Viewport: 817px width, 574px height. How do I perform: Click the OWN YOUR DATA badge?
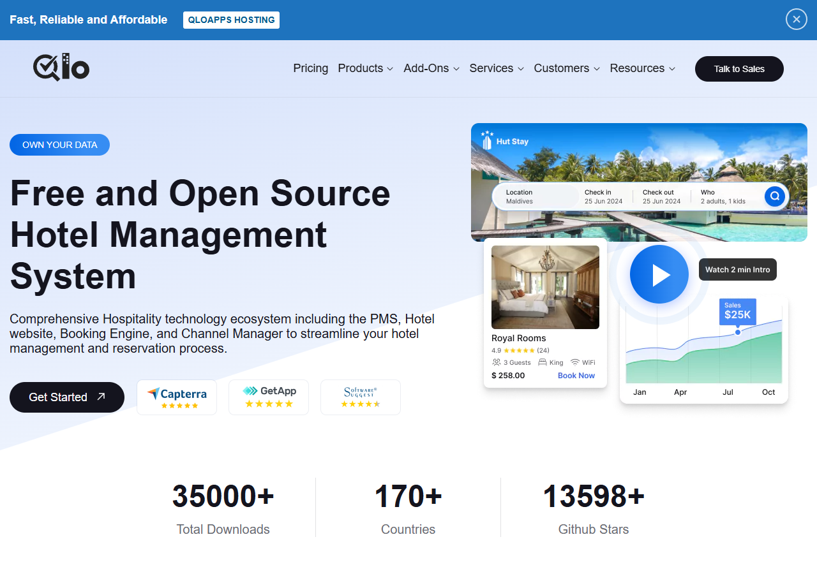pyautogui.click(x=59, y=145)
